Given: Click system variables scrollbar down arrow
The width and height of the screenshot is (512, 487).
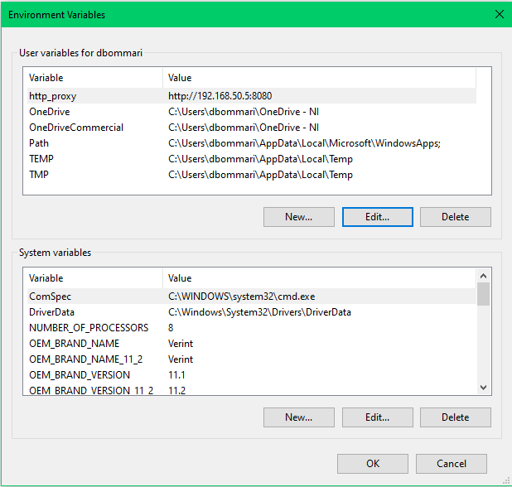Looking at the screenshot, I should point(483,388).
